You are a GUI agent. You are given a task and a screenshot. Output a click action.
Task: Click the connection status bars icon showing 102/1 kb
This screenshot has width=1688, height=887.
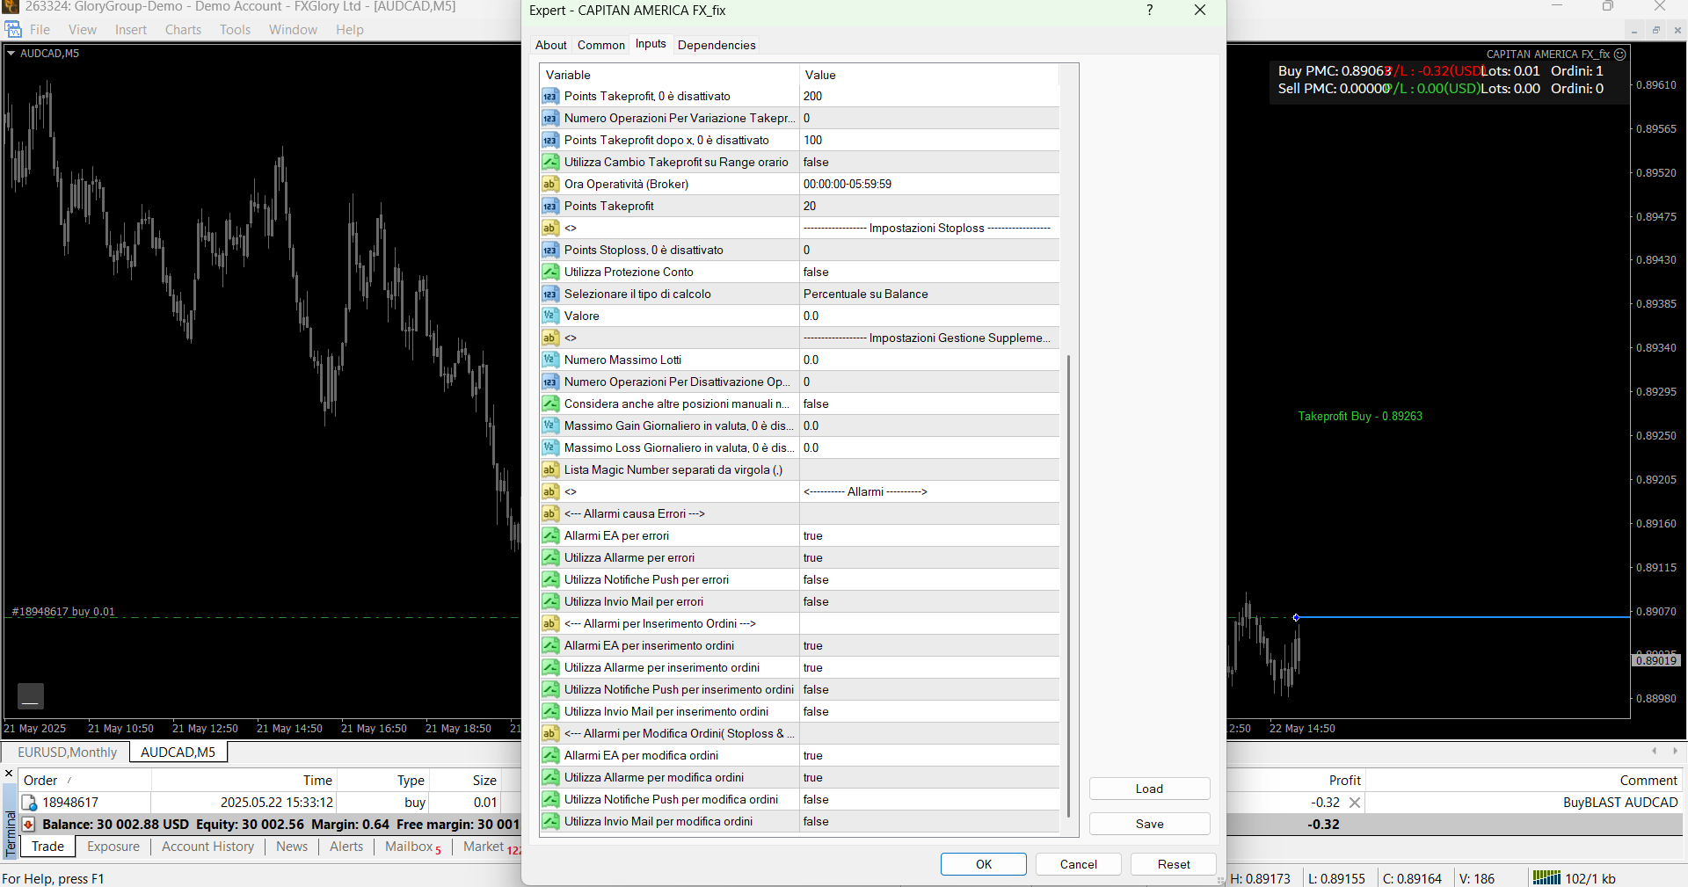click(x=1546, y=877)
